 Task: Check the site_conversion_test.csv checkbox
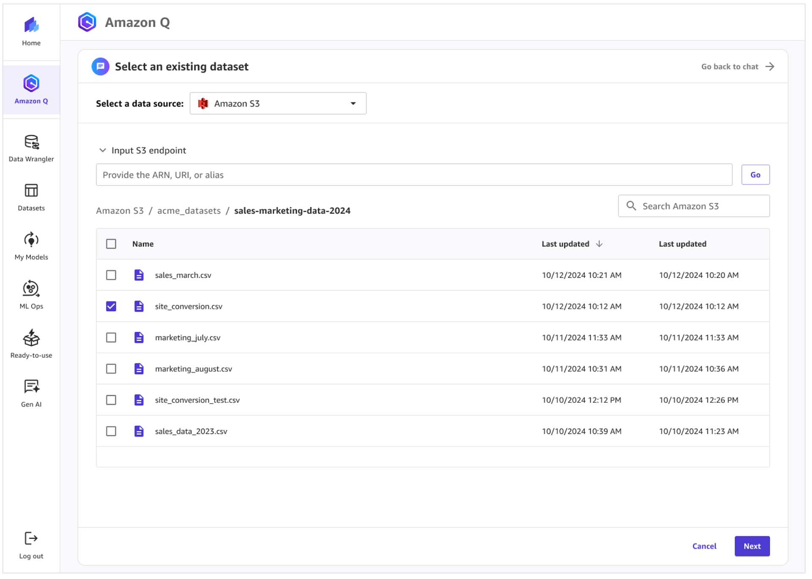click(111, 400)
